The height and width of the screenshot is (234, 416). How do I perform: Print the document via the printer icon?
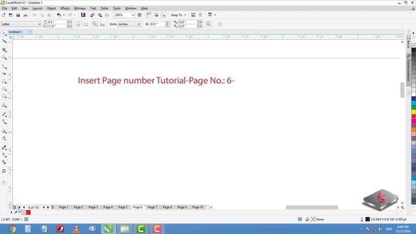pos(25,15)
